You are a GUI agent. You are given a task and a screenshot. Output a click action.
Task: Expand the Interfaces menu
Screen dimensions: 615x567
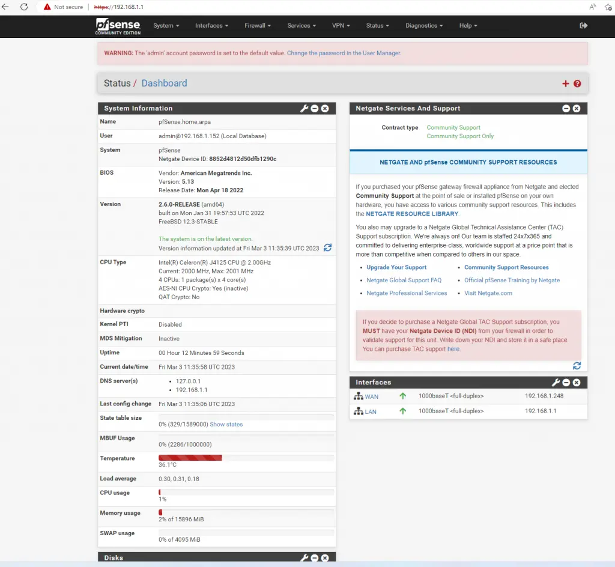(212, 25)
